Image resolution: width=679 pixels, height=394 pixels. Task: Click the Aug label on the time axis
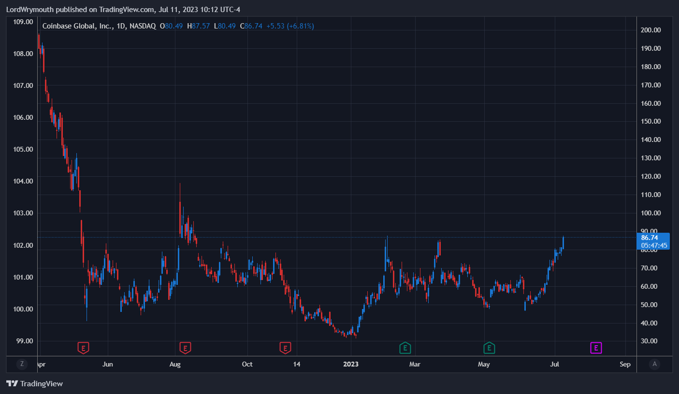pyautogui.click(x=175, y=364)
